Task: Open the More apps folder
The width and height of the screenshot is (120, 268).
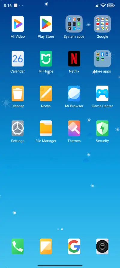Action: (x=102, y=58)
